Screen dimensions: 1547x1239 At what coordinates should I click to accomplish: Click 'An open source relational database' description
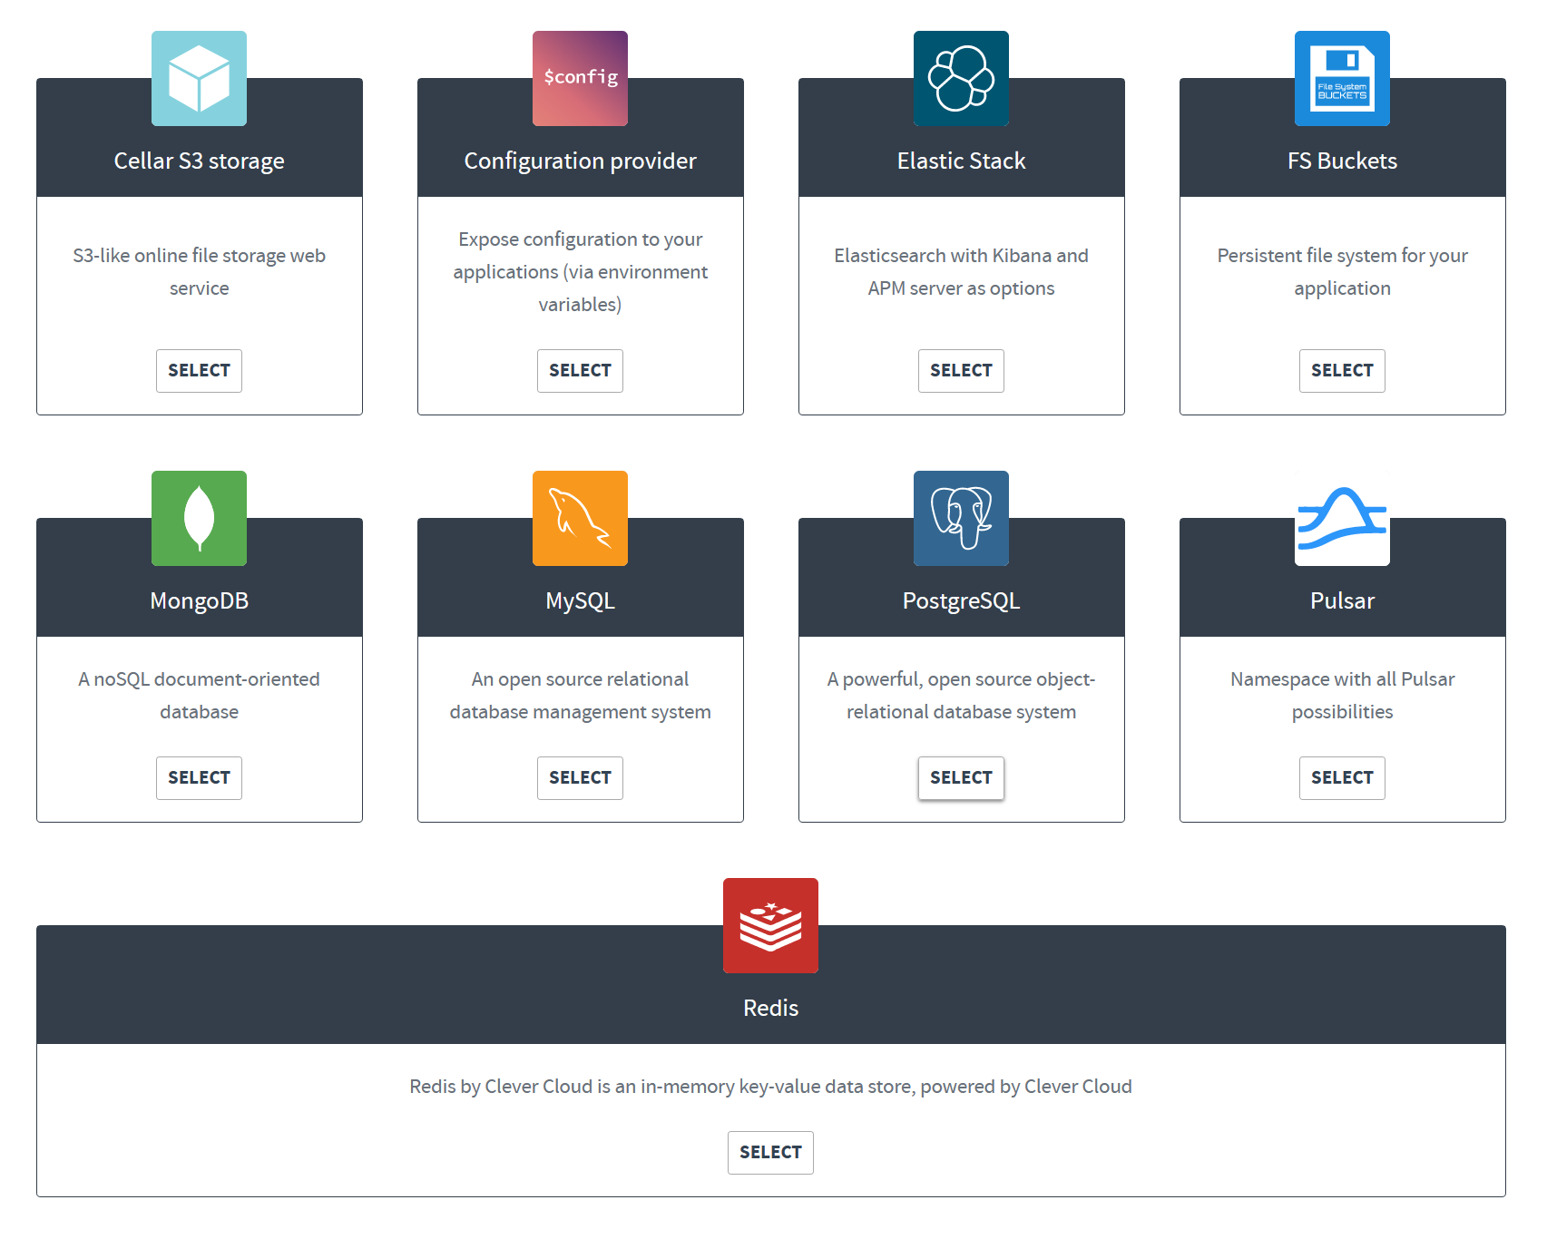pyautogui.click(x=580, y=696)
